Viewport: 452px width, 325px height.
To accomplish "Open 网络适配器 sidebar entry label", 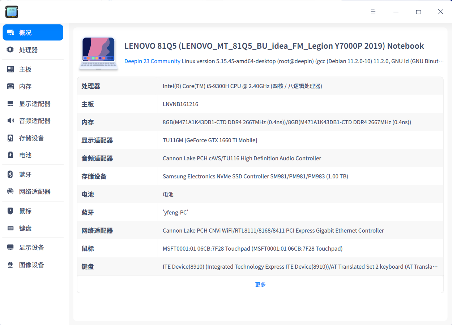I will coord(35,191).
